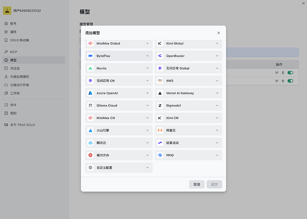Viewport: 307px width, 219px height.
Task: Click the MiniMax Global provider logo
Action: [x=90, y=44]
